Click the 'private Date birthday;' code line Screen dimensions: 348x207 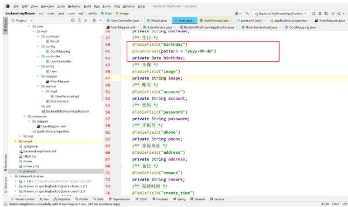(x=158, y=58)
